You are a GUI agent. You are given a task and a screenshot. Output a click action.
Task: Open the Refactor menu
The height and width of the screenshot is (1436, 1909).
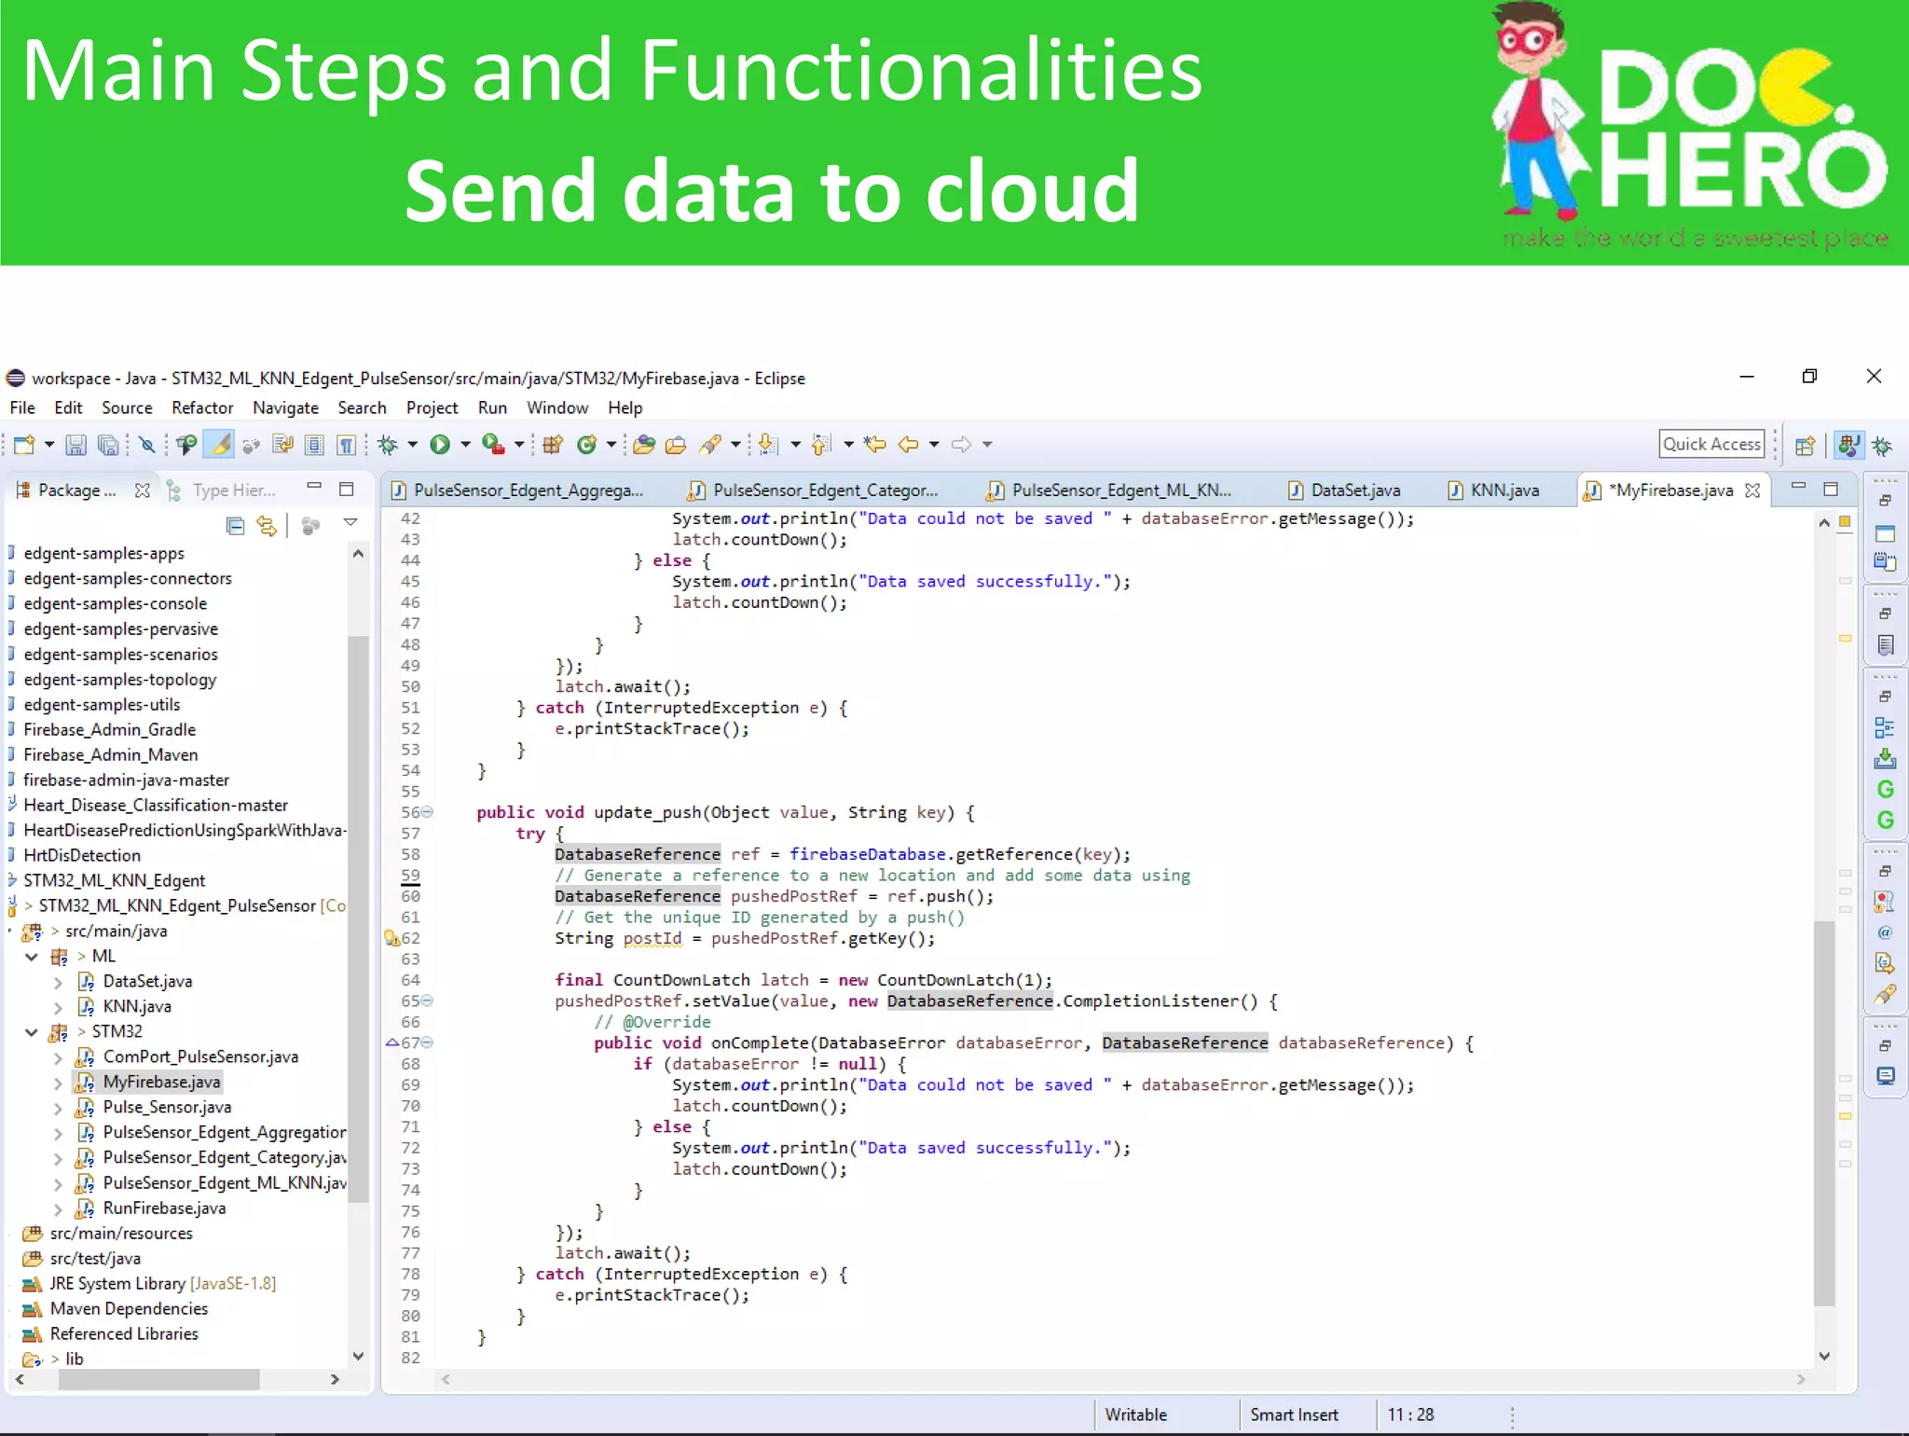[x=201, y=407]
